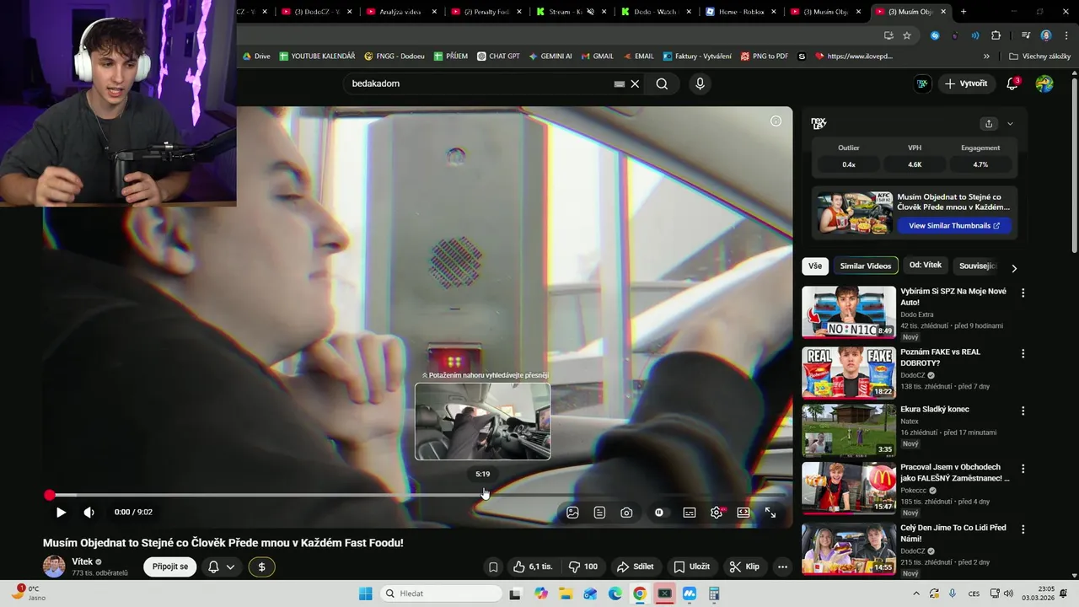Switch to the Analýza videa browser tab
This screenshot has width=1079, height=607.
(x=400, y=12)
